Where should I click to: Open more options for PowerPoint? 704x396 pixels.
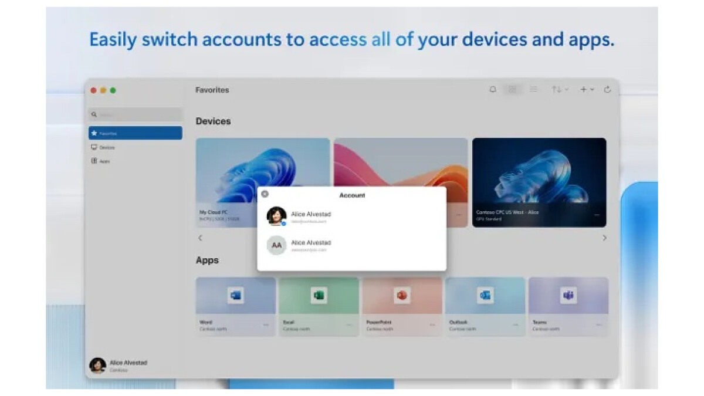click(432, 325)
